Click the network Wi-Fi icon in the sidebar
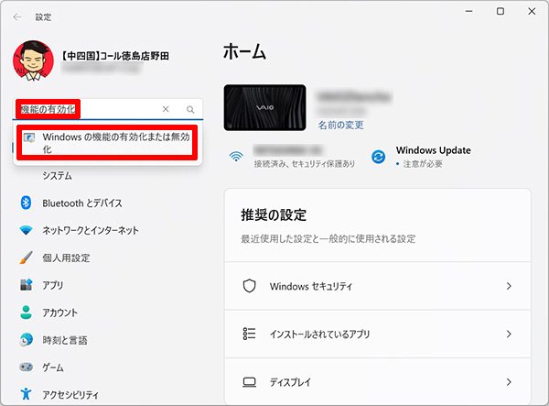Image resolution: width=549 pixels, height=406 pixels. (x=26, y=230)
